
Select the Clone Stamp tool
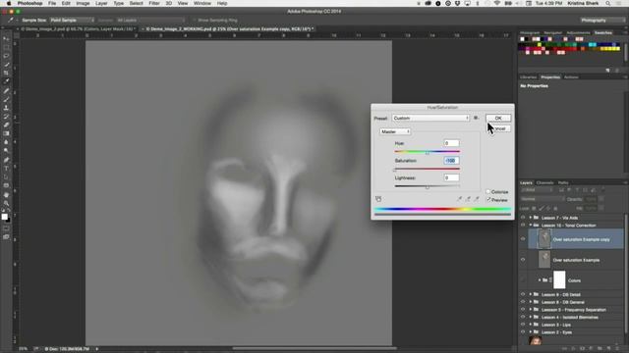[x=6, y=108]
